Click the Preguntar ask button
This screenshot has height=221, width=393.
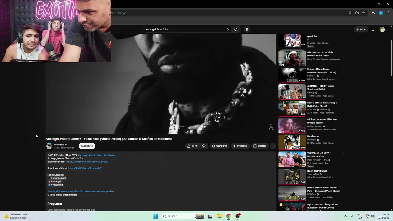pos(240,146)
